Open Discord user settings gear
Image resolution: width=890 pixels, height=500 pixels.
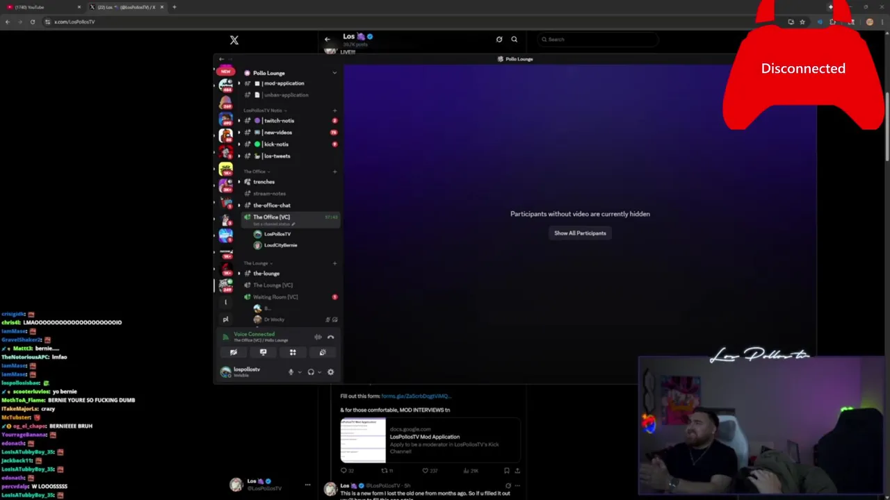[x=331, y=372]
